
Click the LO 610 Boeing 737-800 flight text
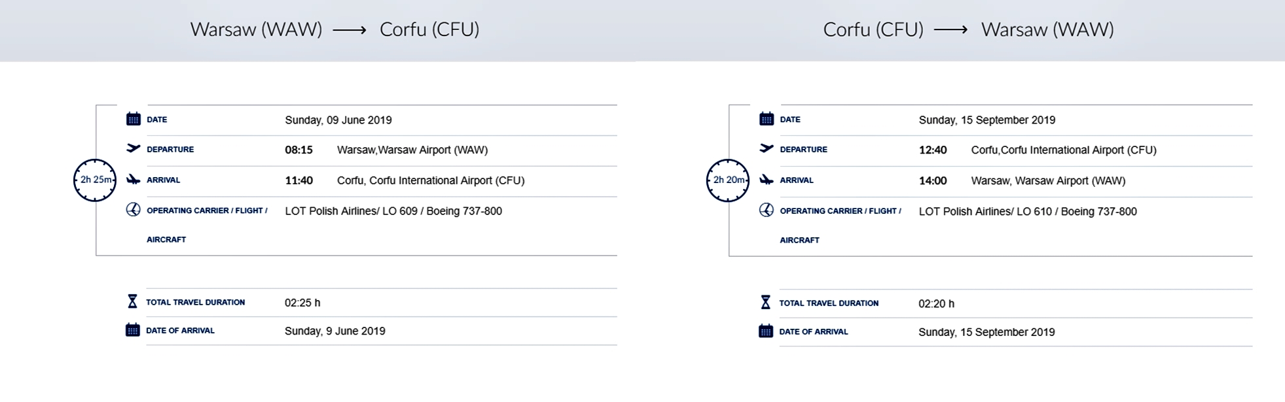(1028, 212)
